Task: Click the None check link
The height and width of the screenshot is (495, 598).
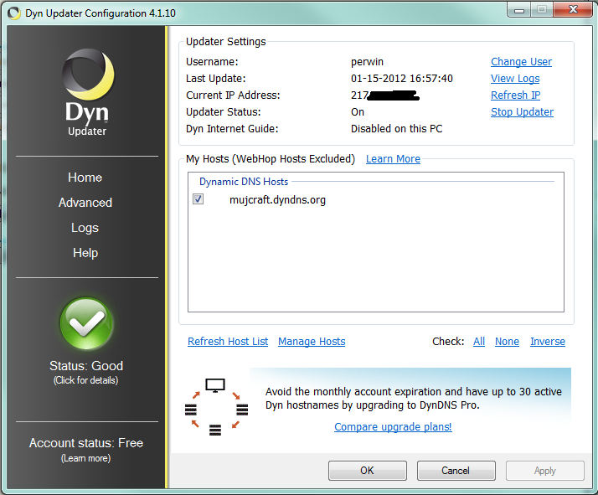Action: tap(507, 342)
